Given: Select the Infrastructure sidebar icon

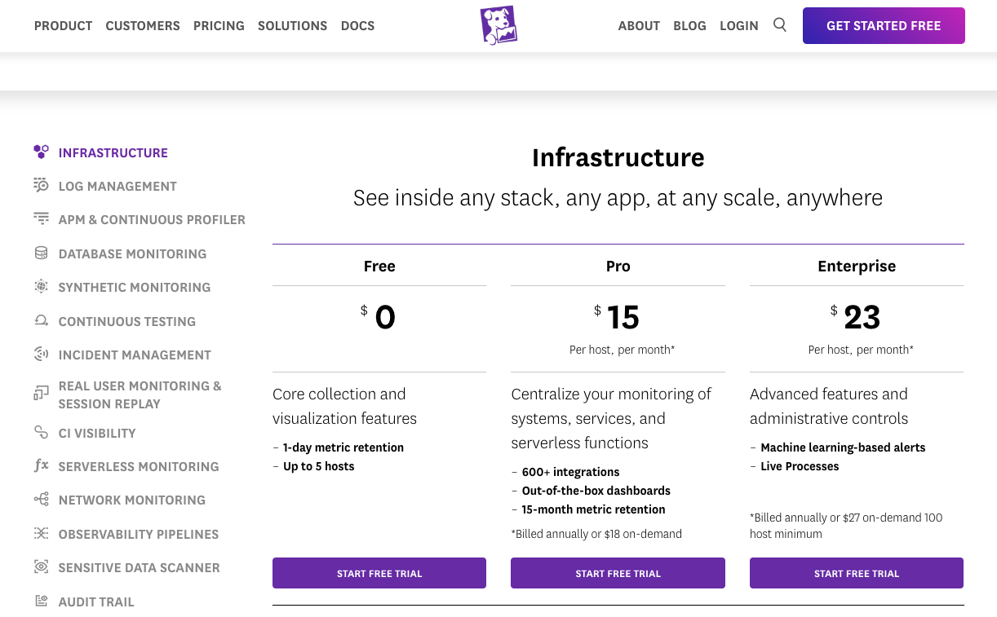Looking at the screenshot, I should 41,152.
